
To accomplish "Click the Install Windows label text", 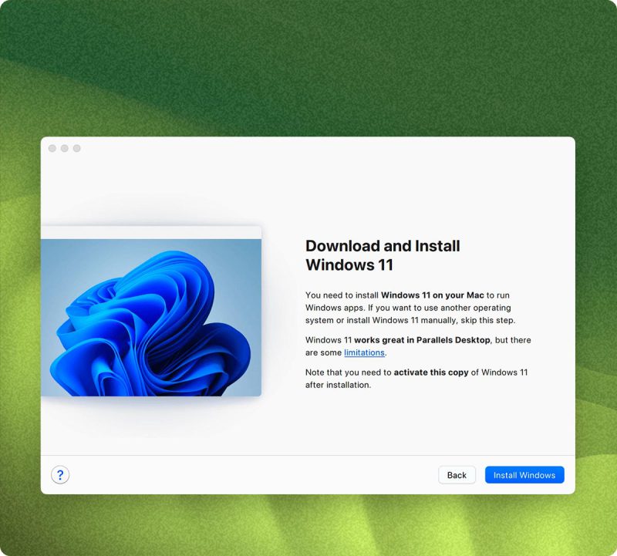I will point(524,475).
